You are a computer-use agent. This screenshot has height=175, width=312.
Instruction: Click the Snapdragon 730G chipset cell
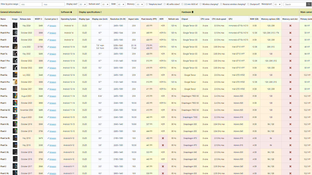point(190,117)
